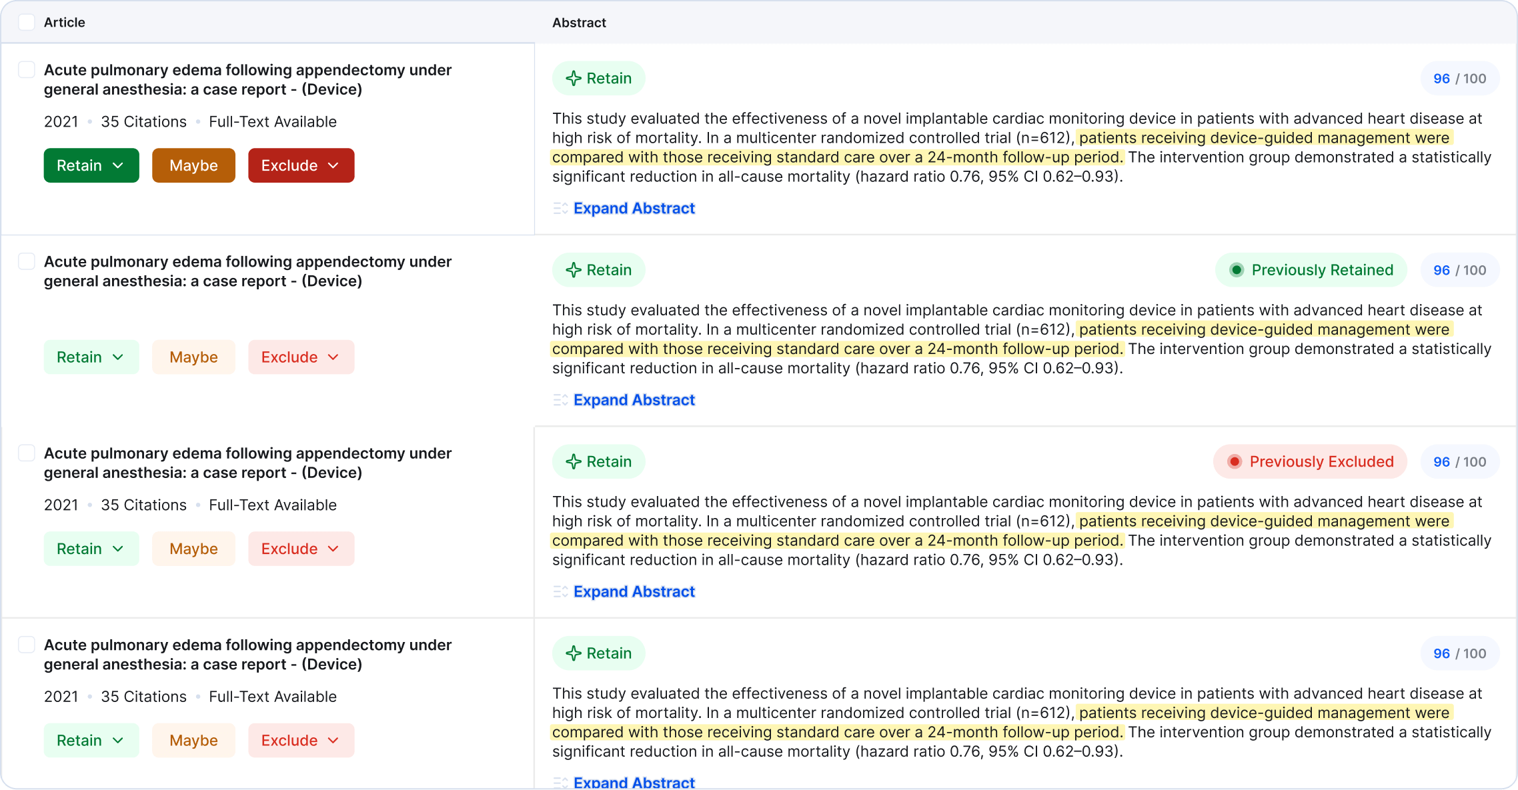Open the Exclude dropdown in the Previously Excluded row
This screenshot has width=1518, height=790.
click(301, 549)
